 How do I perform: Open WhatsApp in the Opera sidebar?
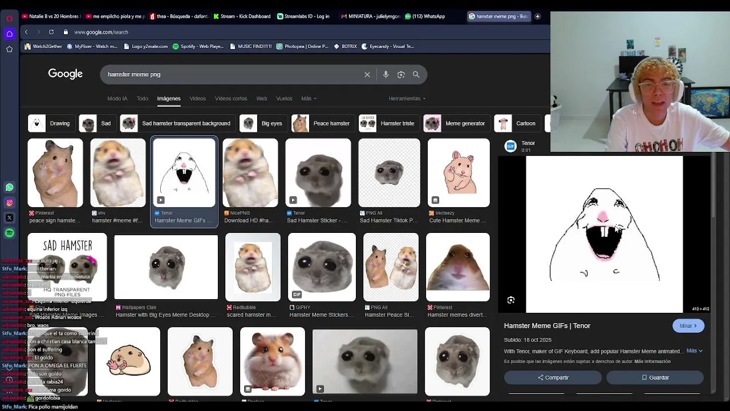click(x=9, y=187)
